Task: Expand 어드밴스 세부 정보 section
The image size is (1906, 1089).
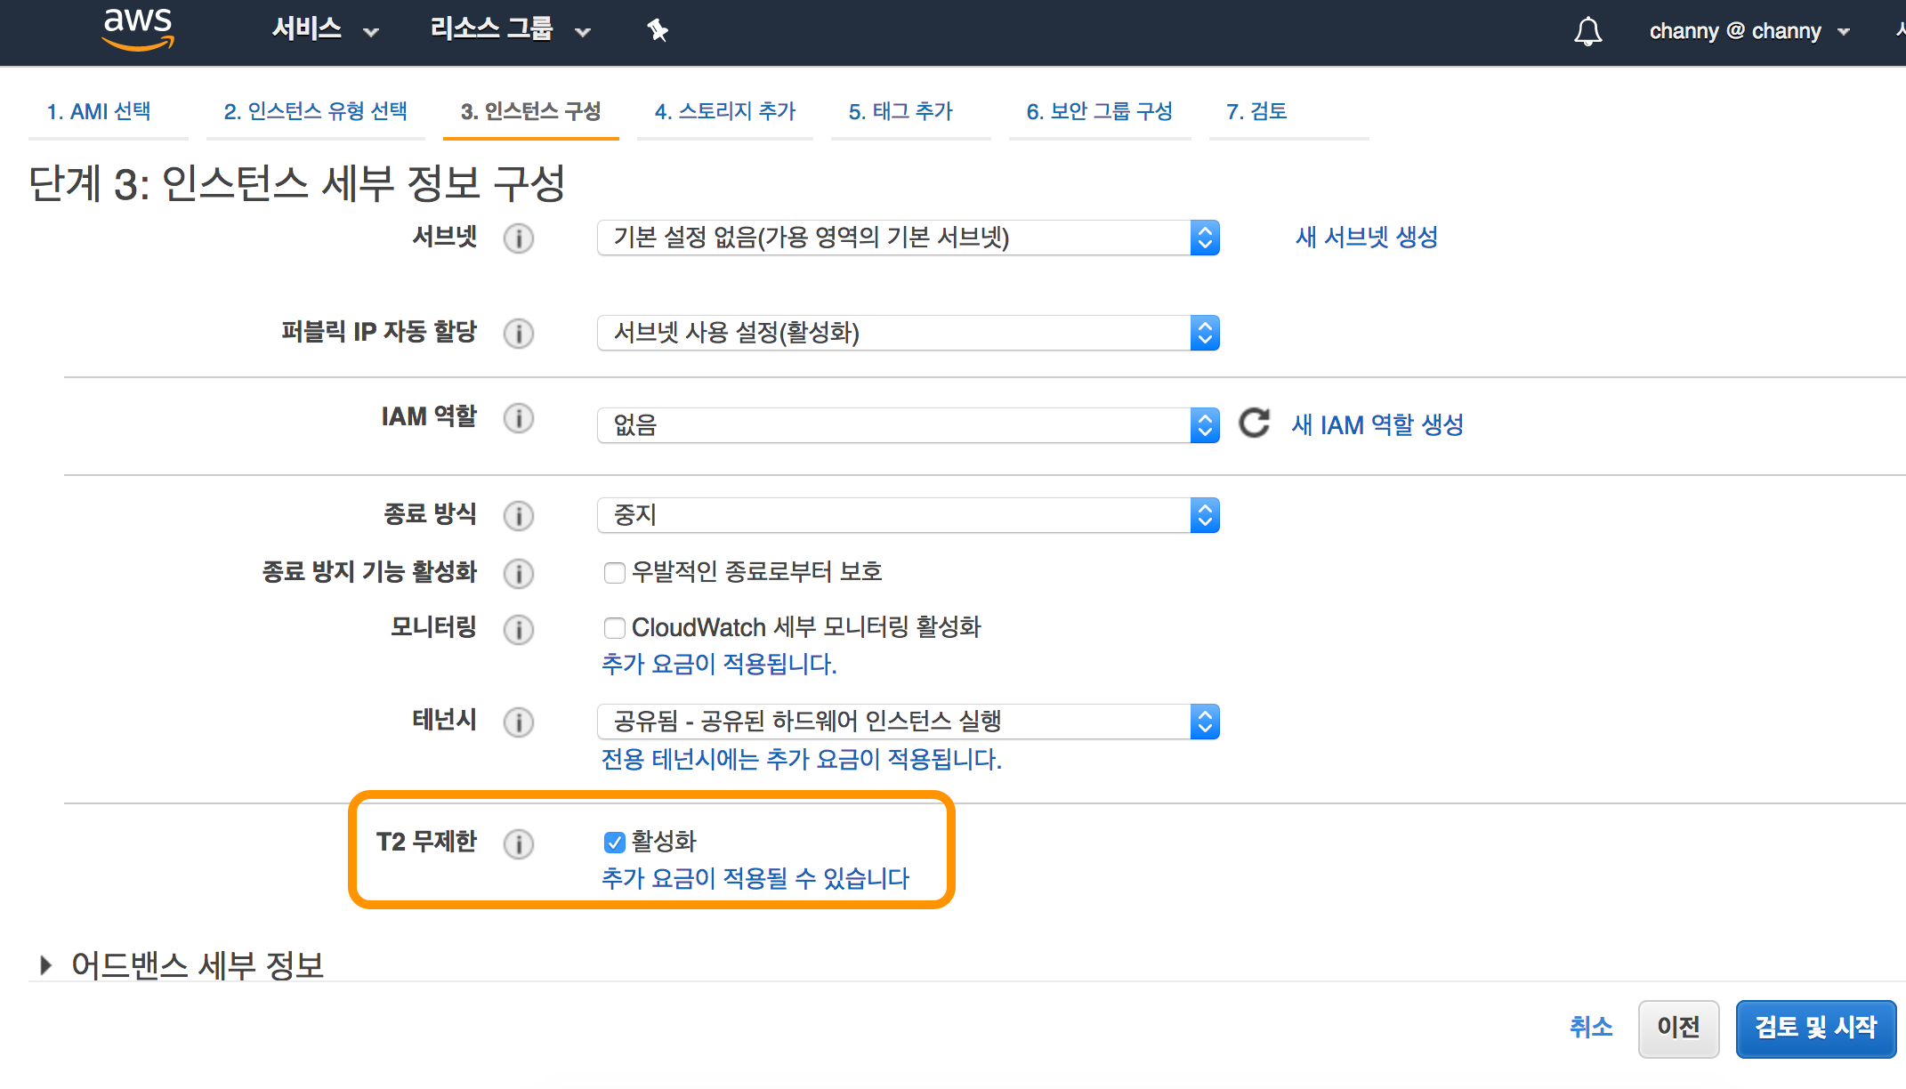Action: tap(46, 965)
